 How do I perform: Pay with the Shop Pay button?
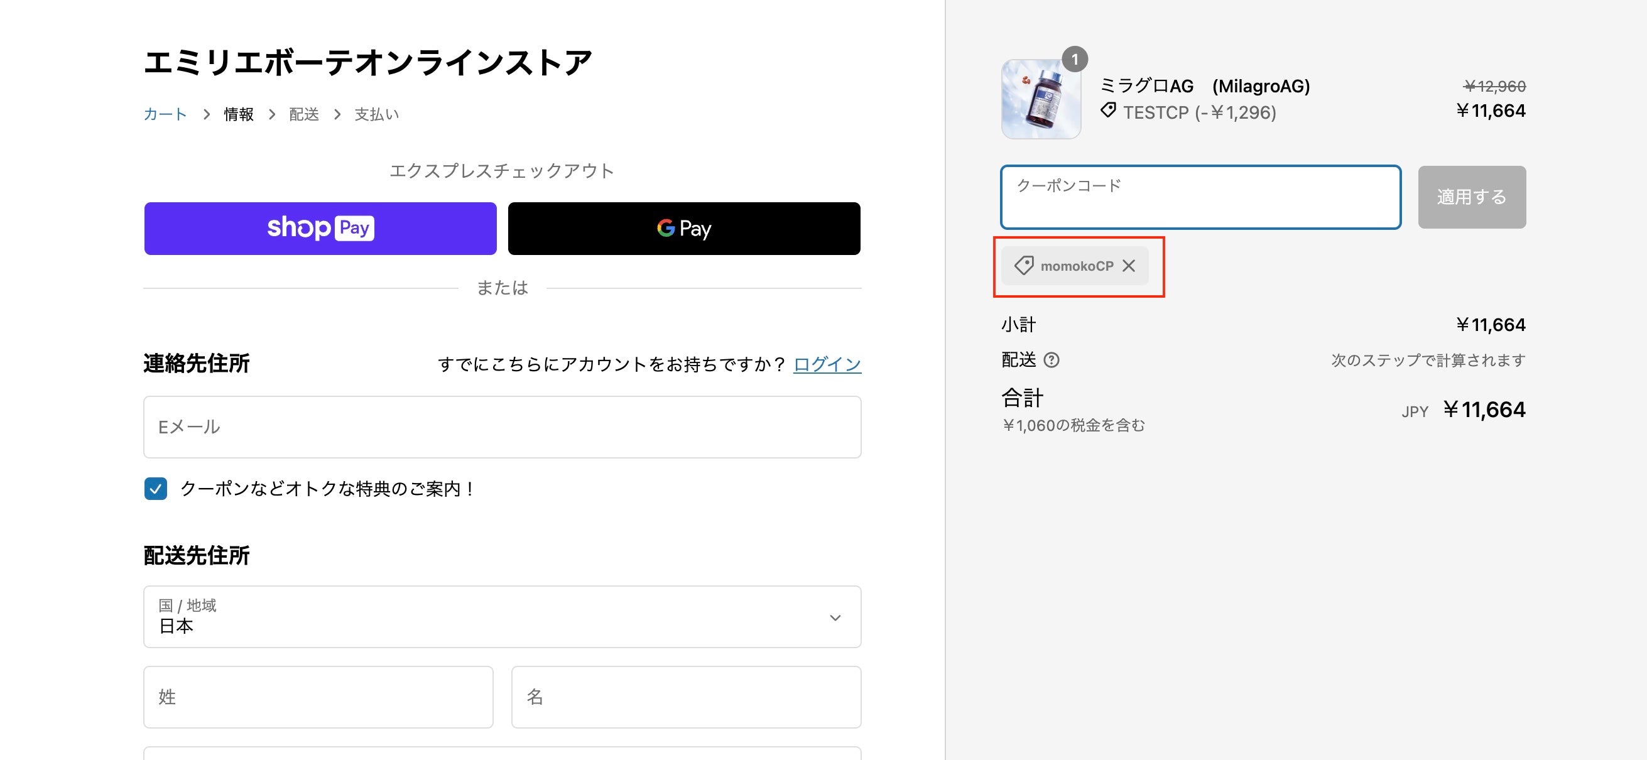(320, 229)
